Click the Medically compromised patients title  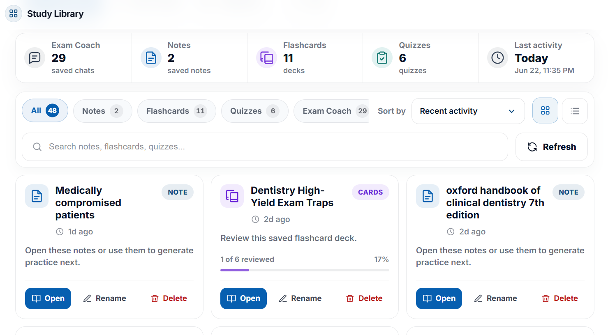point(88,203)
